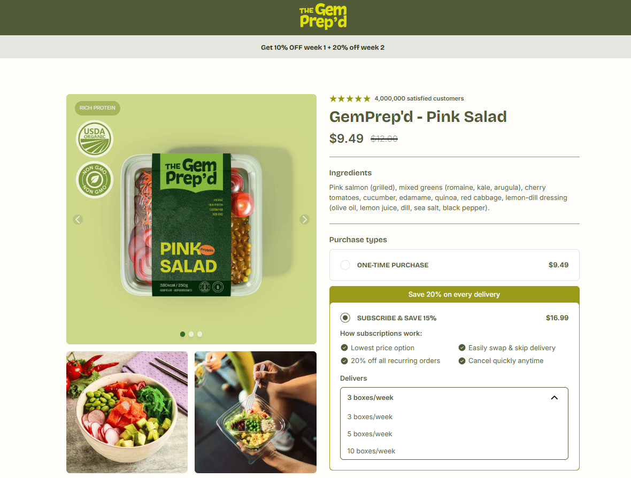Click the USDA Organic badge
The image size is (631, 478).
pyautogui.click(x=95, y=138)
